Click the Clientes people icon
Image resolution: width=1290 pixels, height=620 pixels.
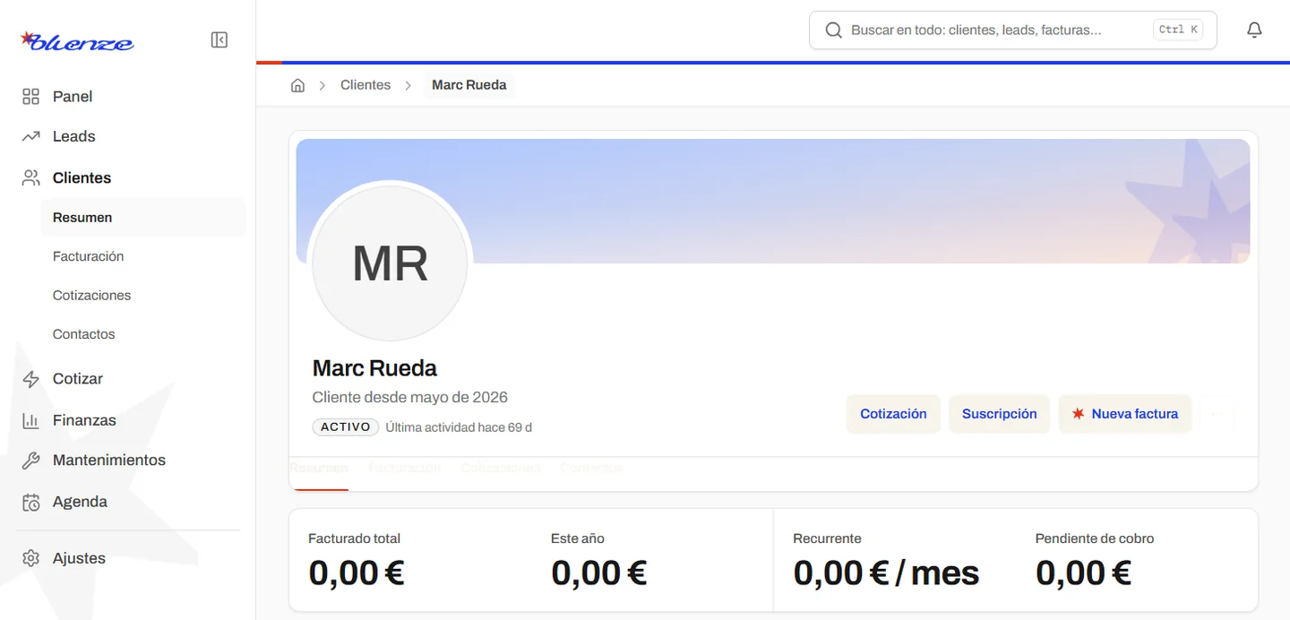pyautogui.click(x=30, y=177)
